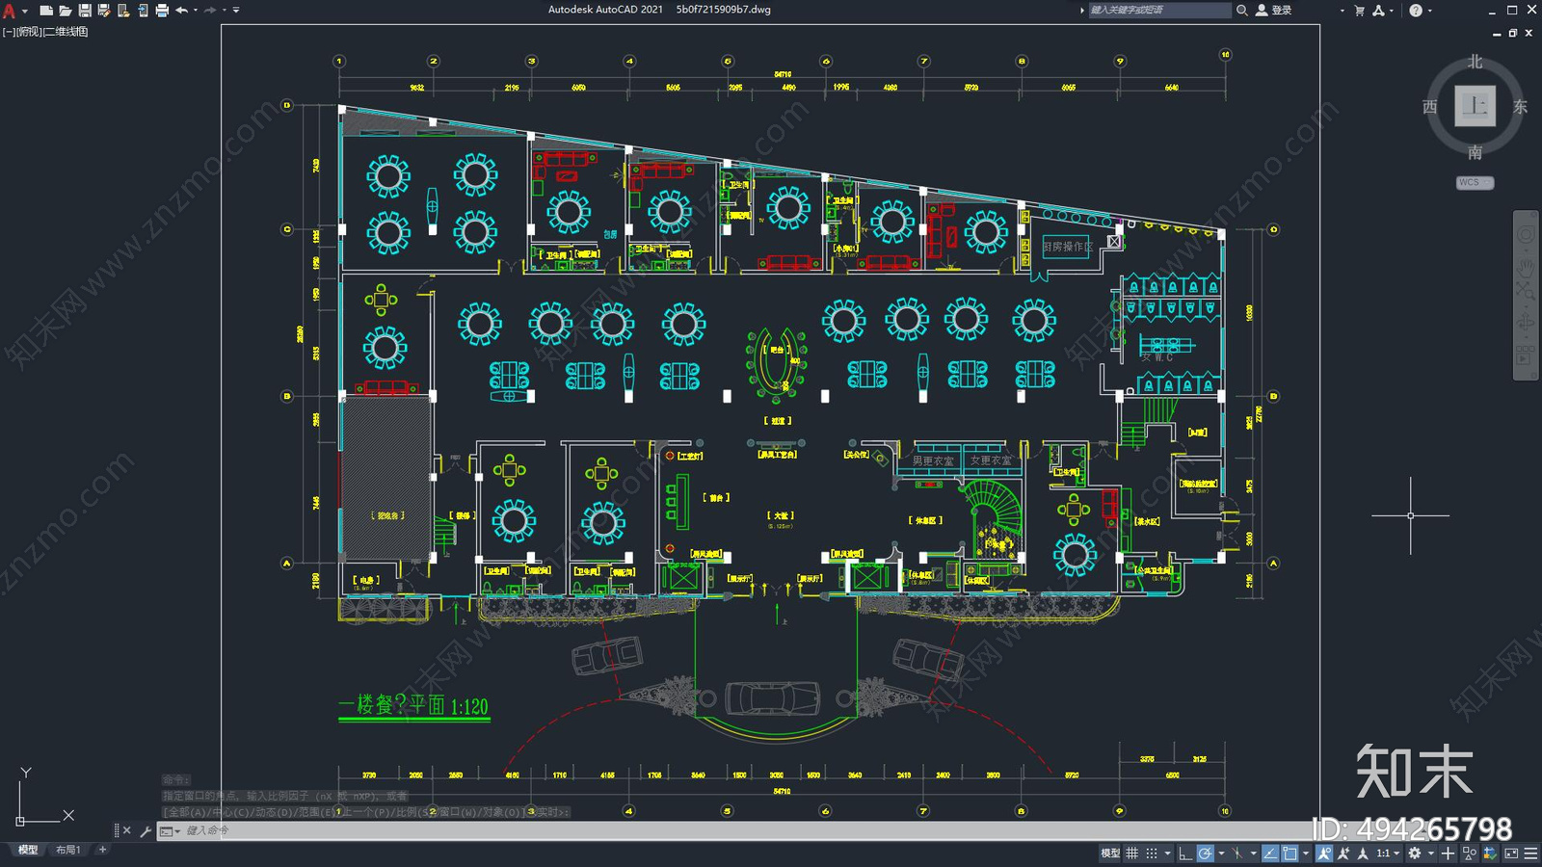Expand the redo history dropdown

(225, 11)
